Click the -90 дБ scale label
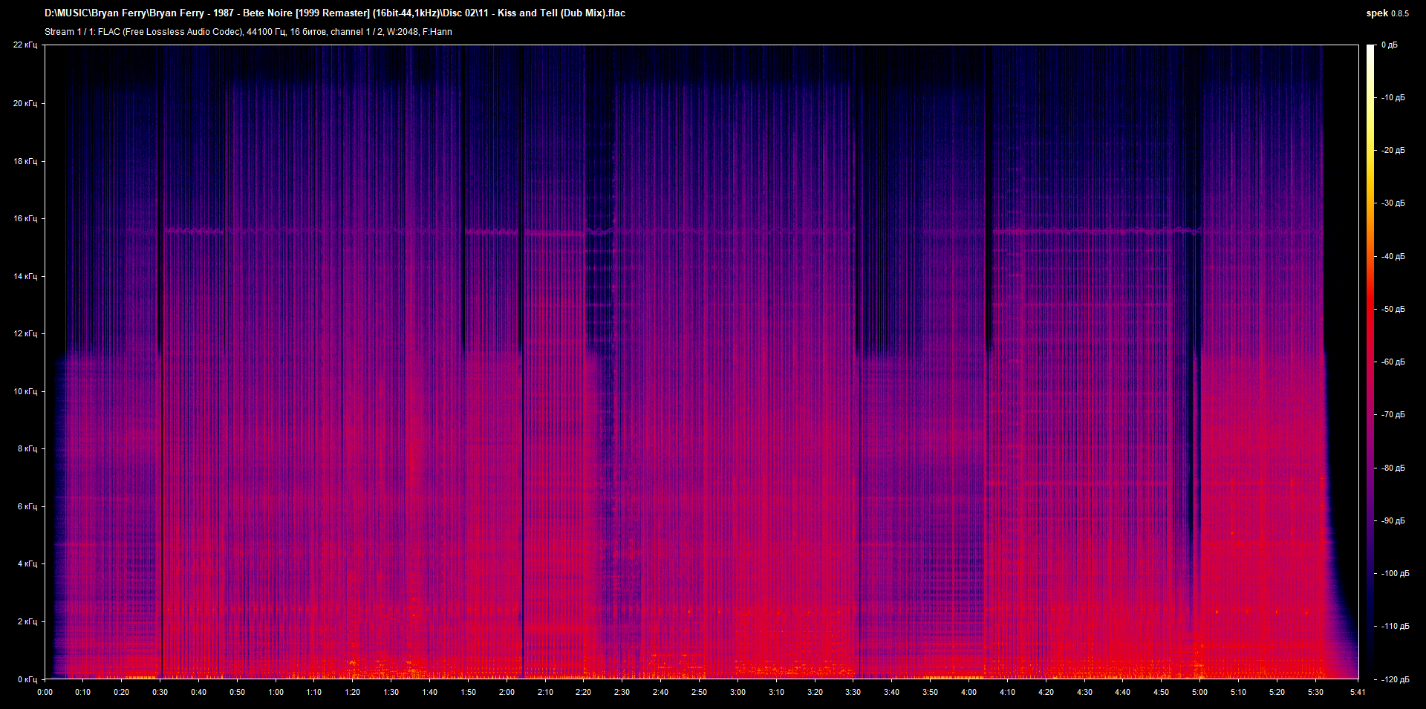 (1393, 520)
